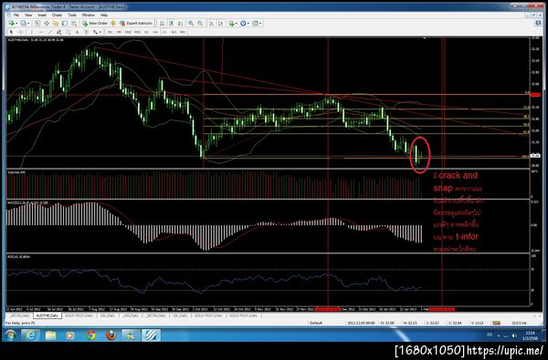Show the Market Watch panel
The image size is (548, 360).
coord(37,23)
